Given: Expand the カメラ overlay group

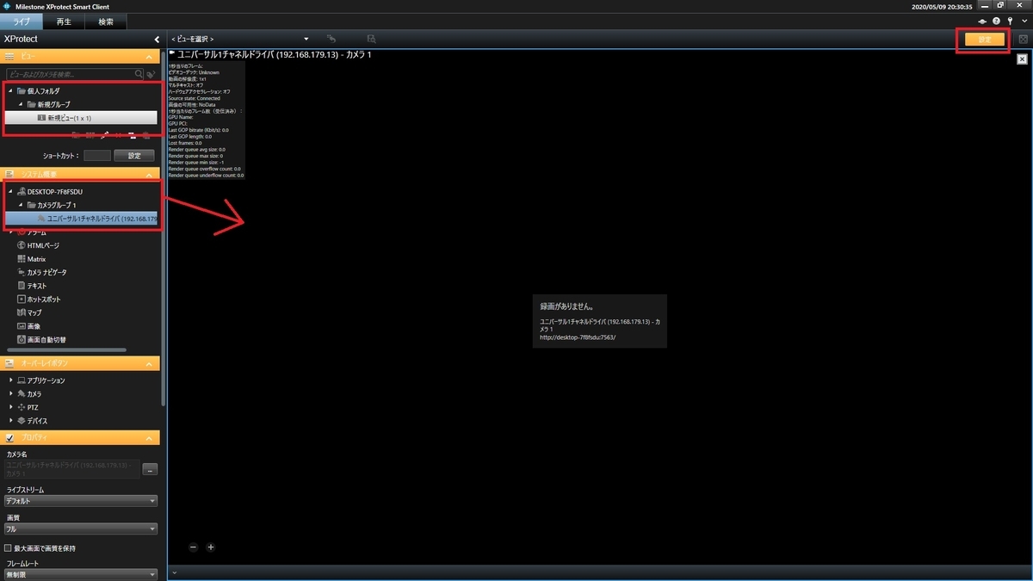Looking at the screenshot, I should point(10,393).
